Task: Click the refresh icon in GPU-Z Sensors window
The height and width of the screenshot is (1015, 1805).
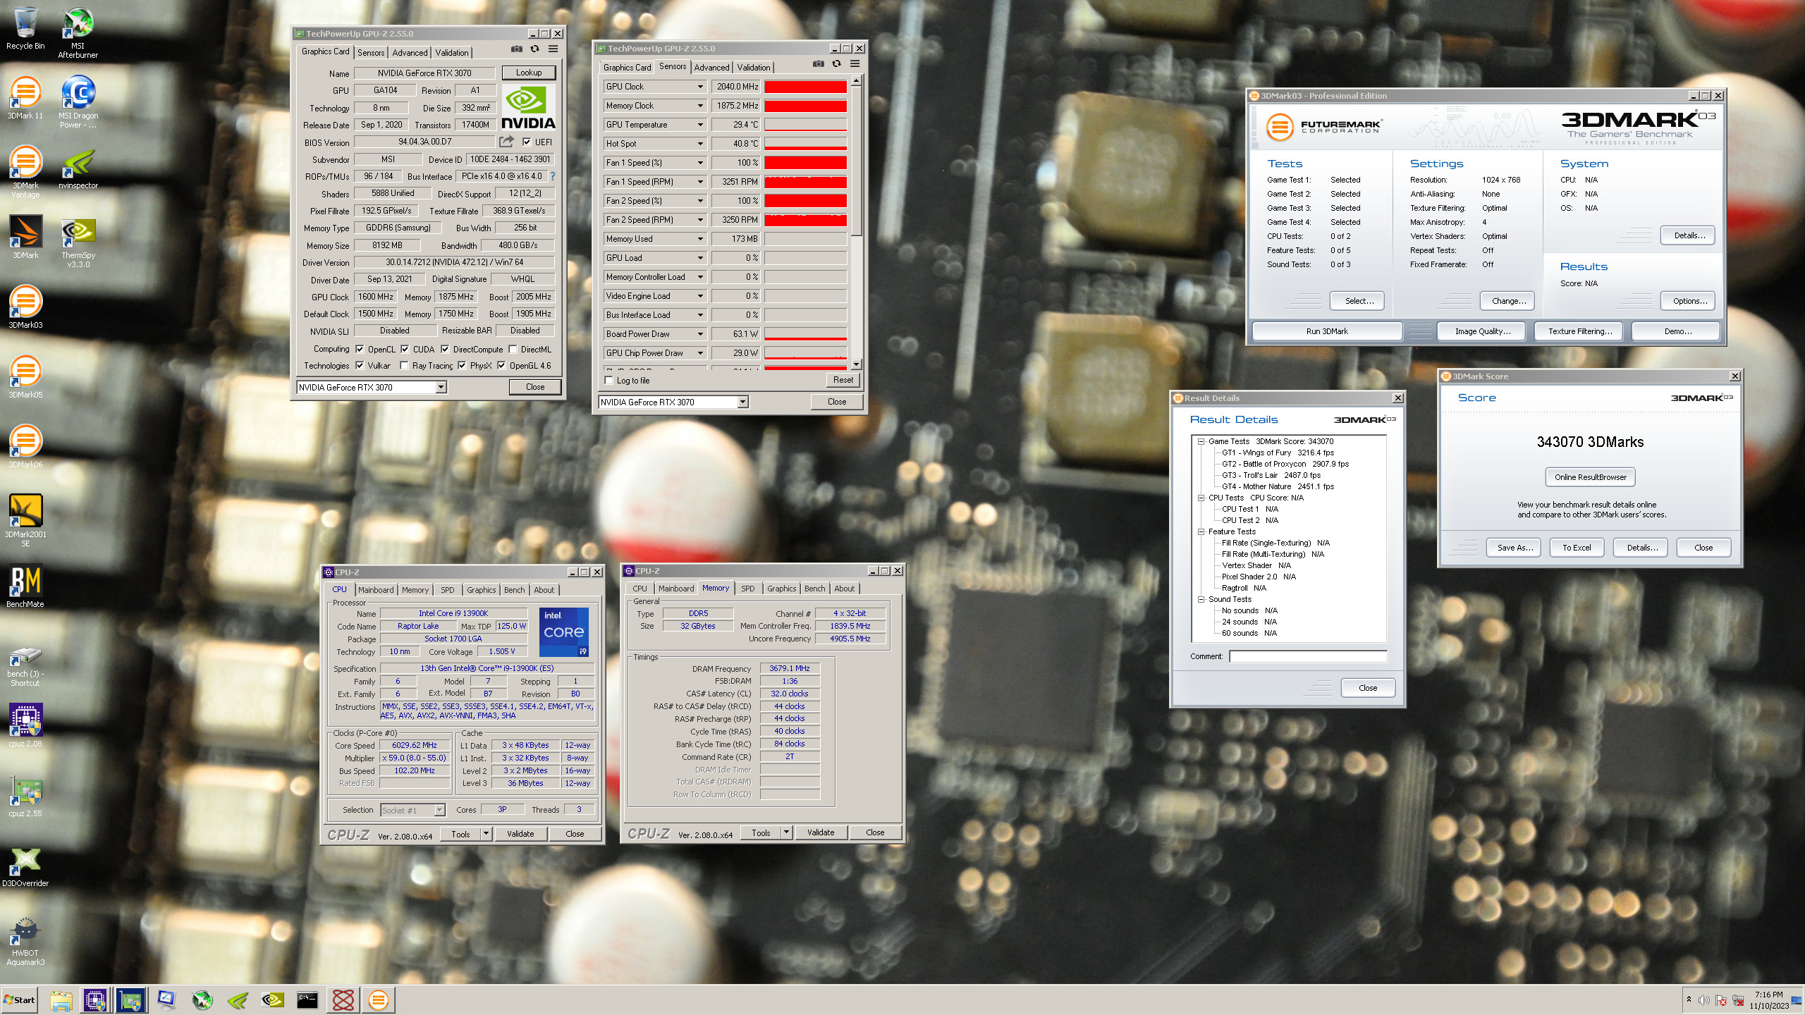Action: click(836, 63)
